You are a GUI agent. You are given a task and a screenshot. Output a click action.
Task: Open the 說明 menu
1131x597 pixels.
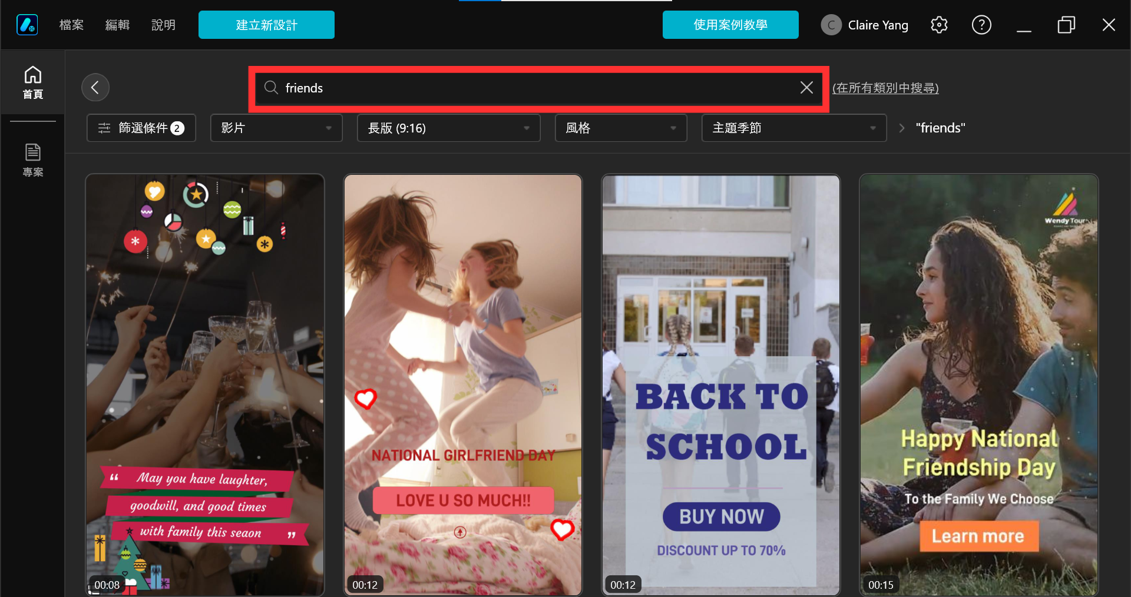(163, 25)
